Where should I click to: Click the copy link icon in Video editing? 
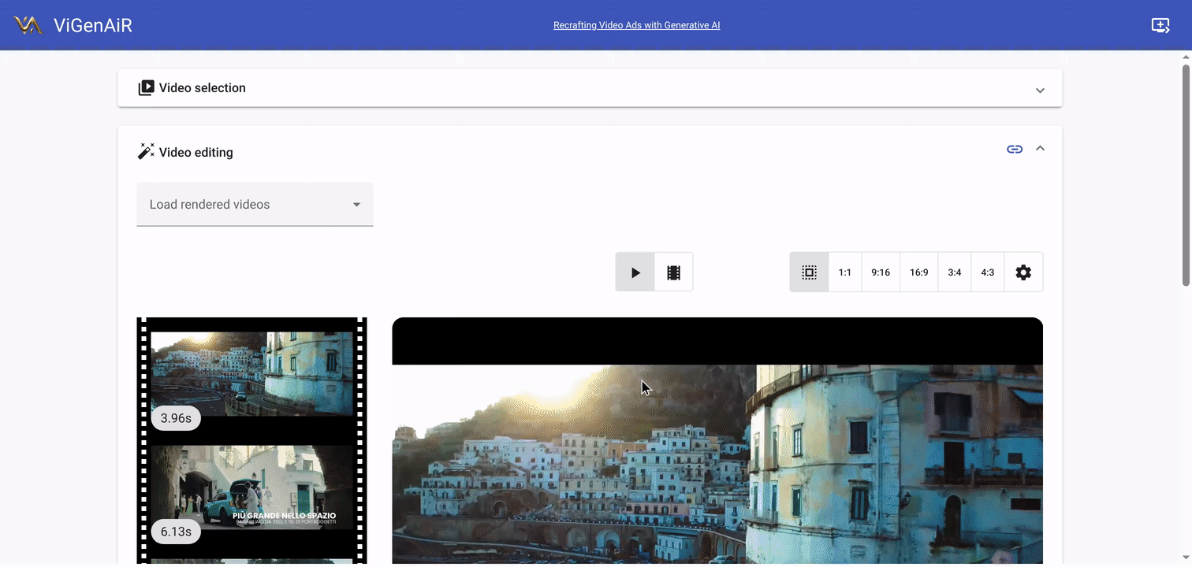click(x=1015, y=149)
